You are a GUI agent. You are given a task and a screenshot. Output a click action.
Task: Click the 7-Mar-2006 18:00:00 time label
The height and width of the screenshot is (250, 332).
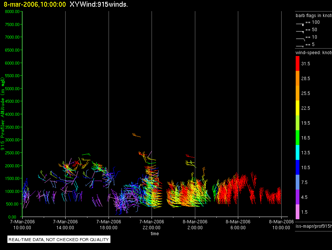109,224
